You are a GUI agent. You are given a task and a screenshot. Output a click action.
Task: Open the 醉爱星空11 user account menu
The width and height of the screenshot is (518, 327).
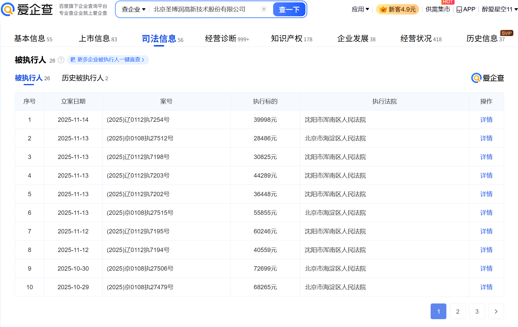click(499, 9)
